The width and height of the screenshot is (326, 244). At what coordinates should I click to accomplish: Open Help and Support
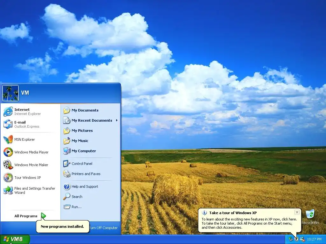click(91, 186)
